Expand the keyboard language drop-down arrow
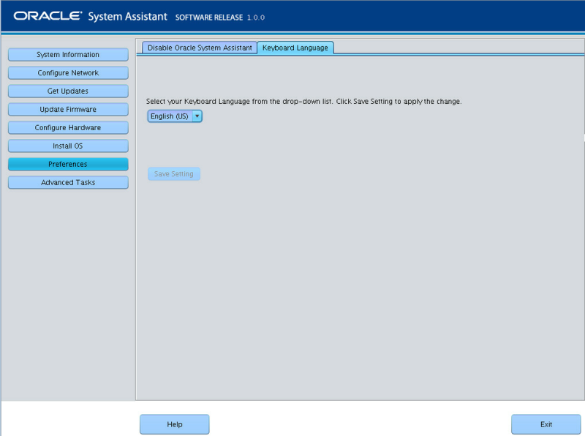The height and width of the screenshot is (436, 585). tap(197, 116)
